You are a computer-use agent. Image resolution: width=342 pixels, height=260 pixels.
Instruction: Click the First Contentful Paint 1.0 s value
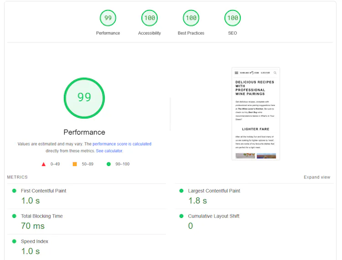(x=31, y=201)
